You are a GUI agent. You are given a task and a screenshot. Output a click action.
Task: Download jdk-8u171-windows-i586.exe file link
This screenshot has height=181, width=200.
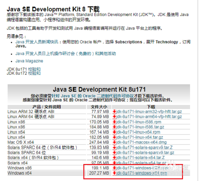click(x=142, y=168)
